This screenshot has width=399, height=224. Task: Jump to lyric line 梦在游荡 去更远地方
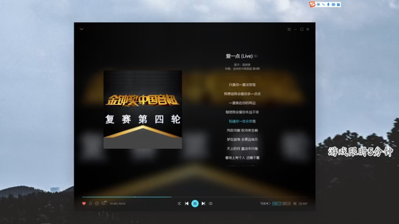point(242,139)
